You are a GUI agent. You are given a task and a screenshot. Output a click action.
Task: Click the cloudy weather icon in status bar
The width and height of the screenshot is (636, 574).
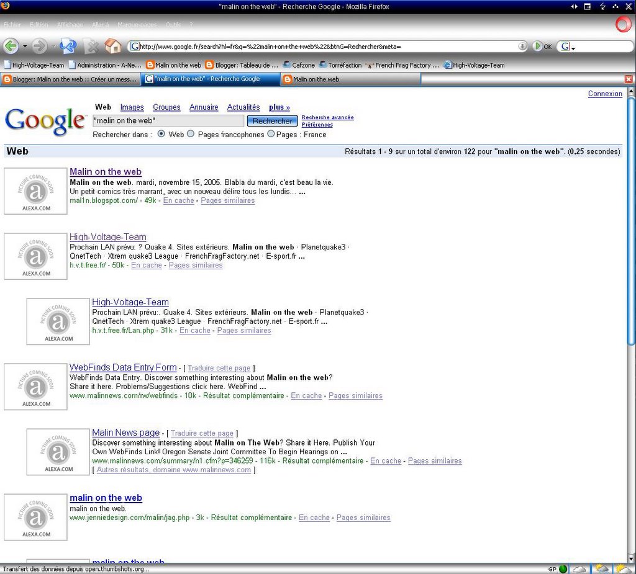(x=579, y=569)
